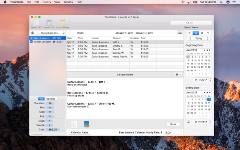Switch statistics to Selected
The image size is (240, 150).
(51, 99)
